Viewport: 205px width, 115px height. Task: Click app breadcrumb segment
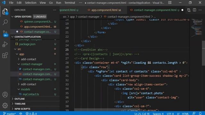(72, 17)
